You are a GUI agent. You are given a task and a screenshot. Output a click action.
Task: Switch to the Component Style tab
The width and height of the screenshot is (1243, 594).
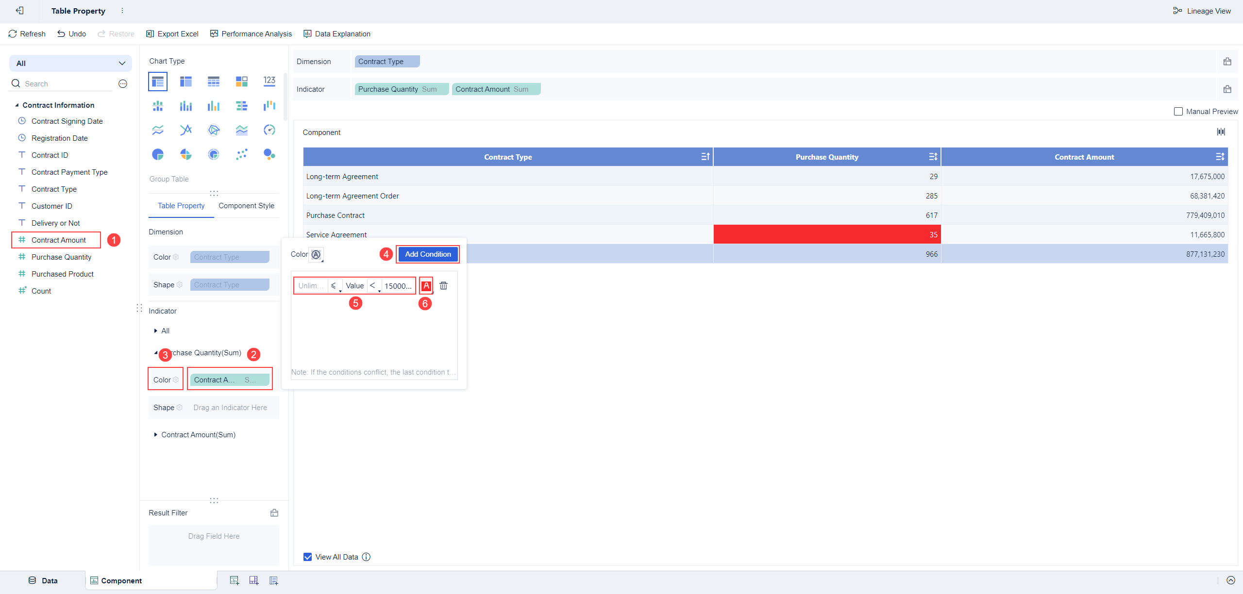point(246,206)
